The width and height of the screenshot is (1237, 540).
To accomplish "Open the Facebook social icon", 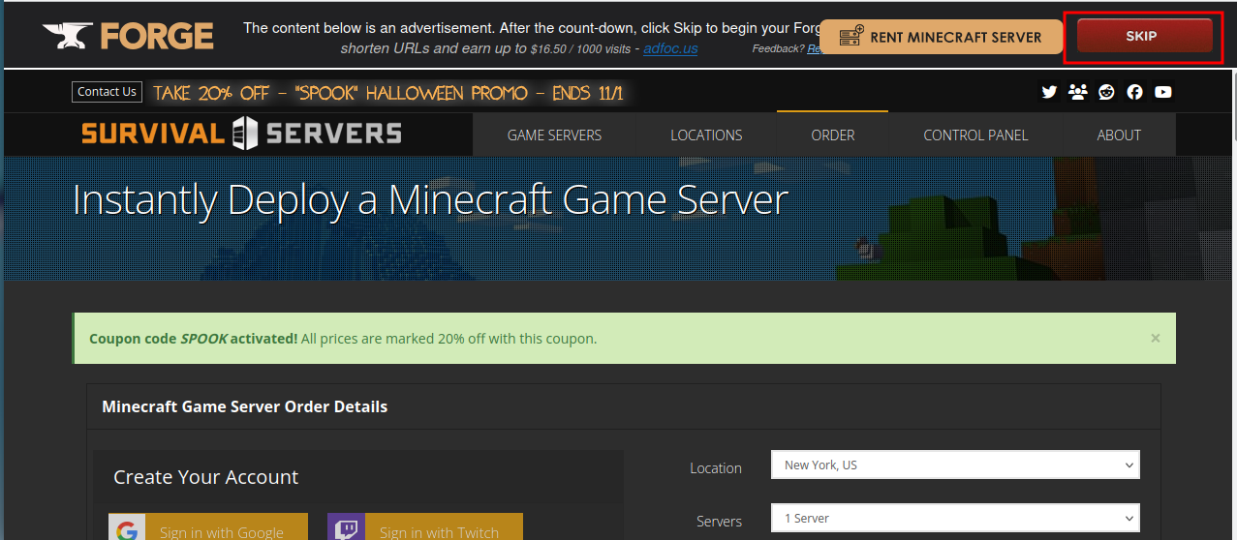I will 1134,92.
